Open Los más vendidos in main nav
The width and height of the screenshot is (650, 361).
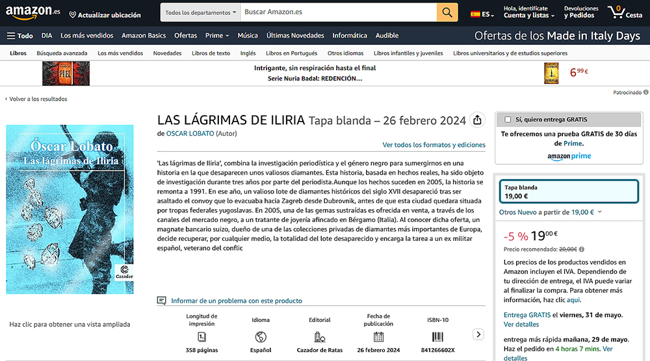click(86, 36)
